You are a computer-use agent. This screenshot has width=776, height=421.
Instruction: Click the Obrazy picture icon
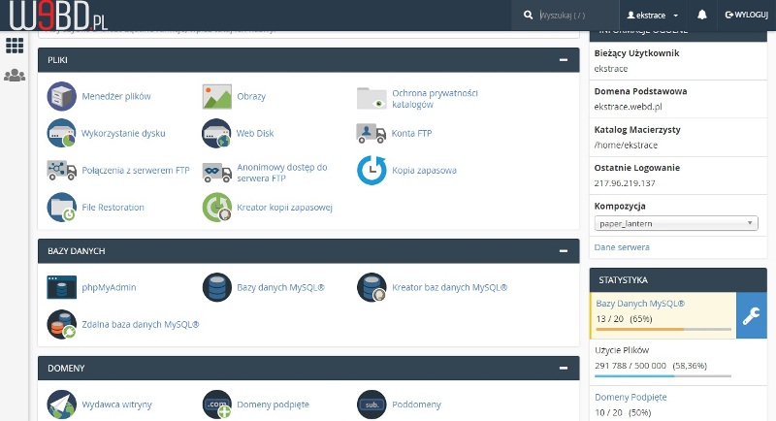coord(216,96)
